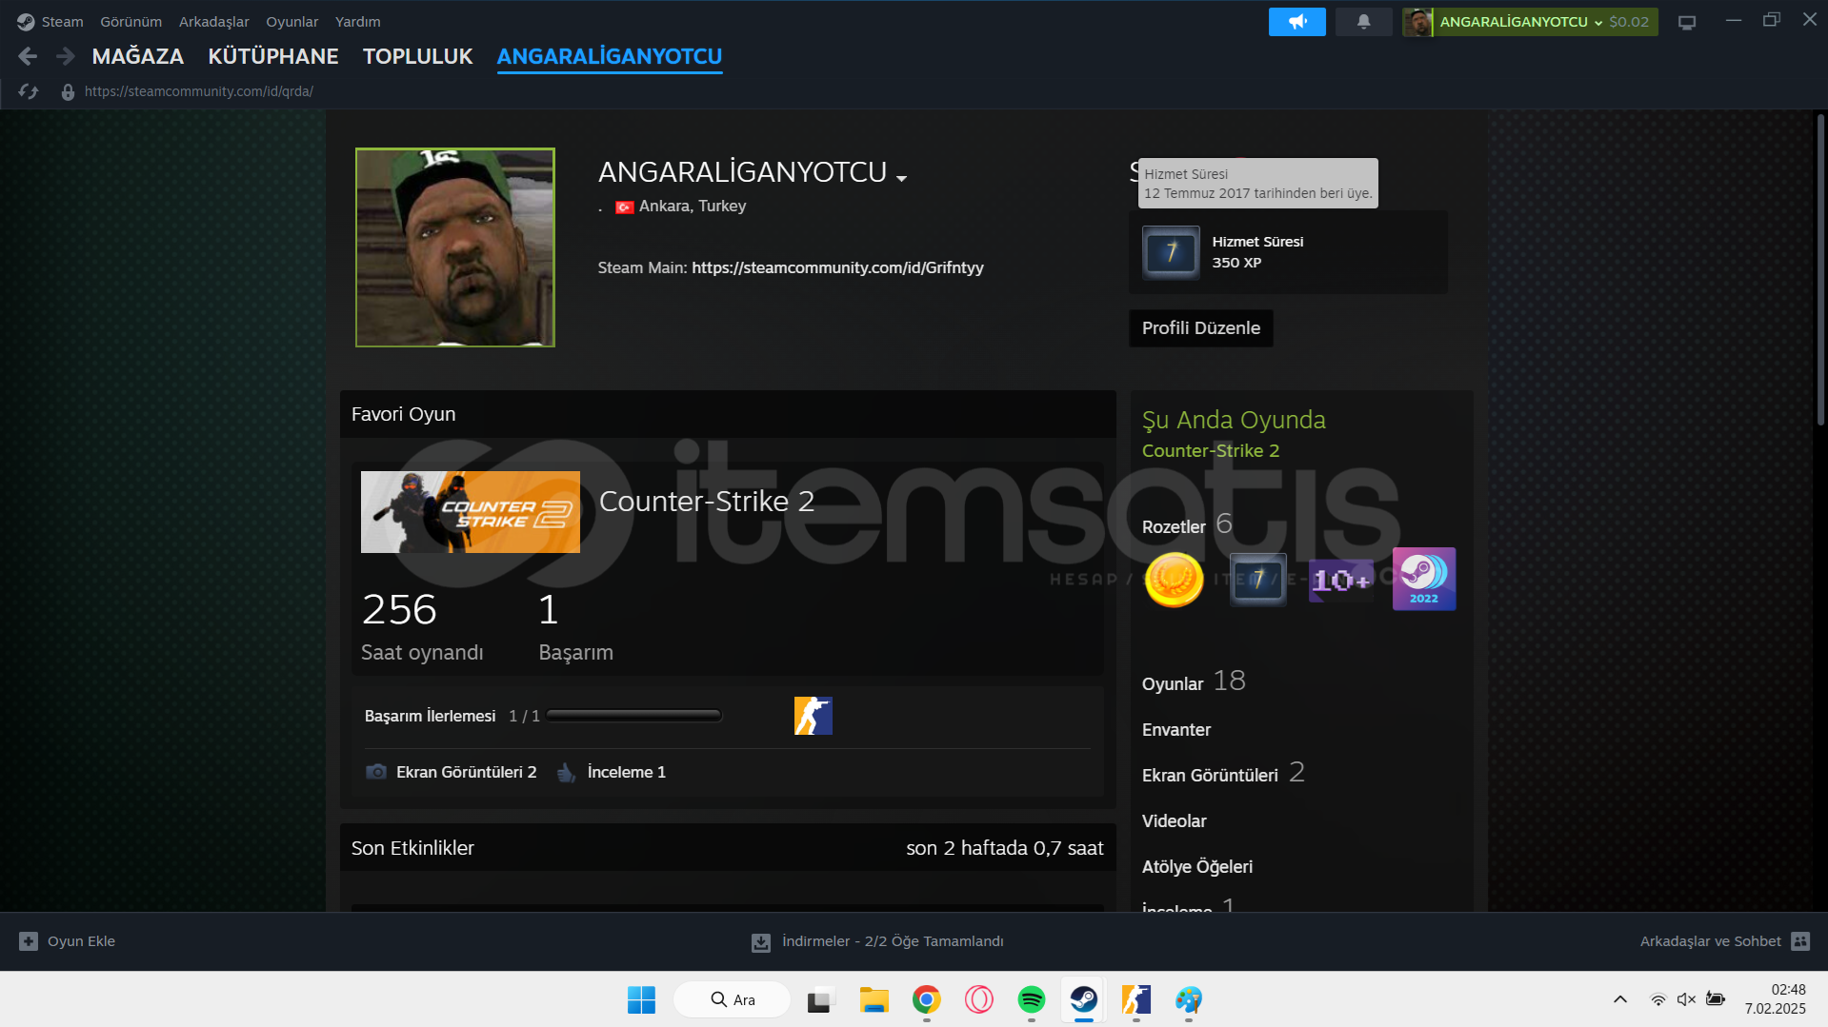
Task: Open the notifications bell
Action: [1363, 22]
